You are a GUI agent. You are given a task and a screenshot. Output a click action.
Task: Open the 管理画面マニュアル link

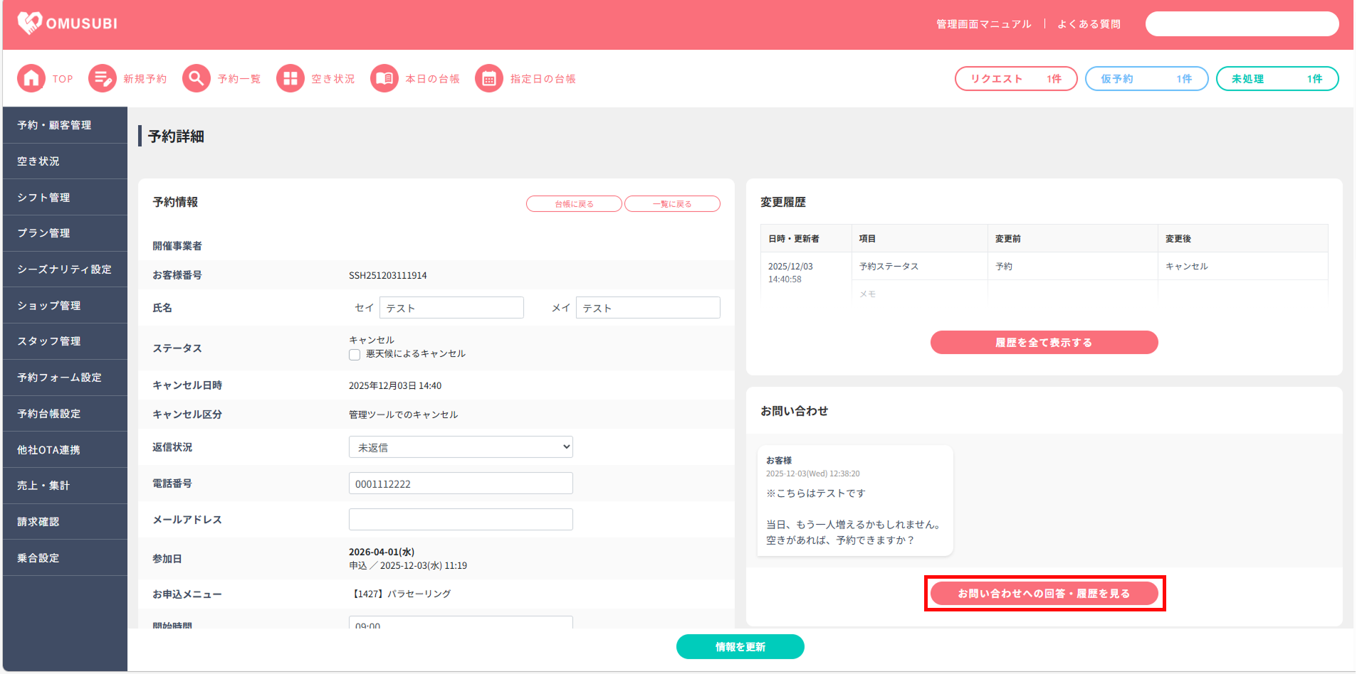pos(983,24)
